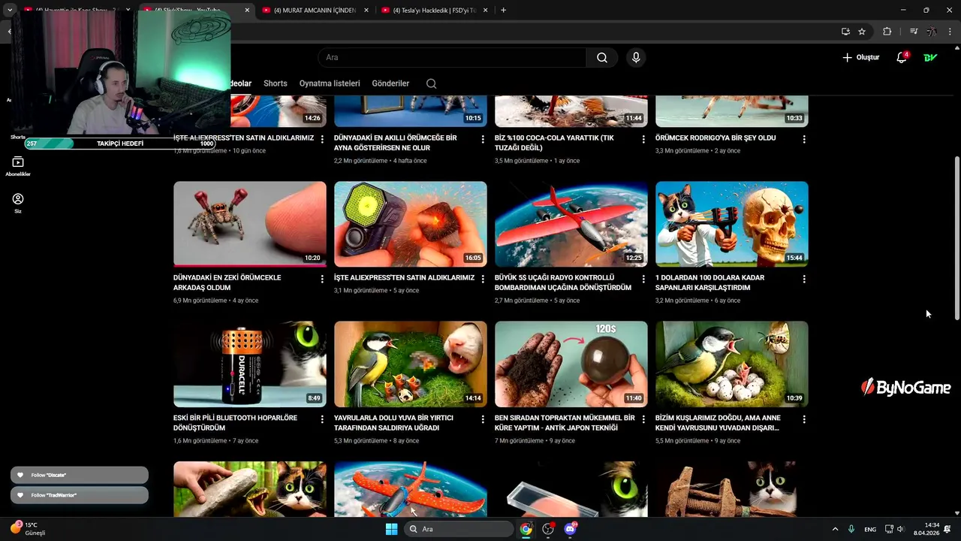Switch ENG input language in taskbar

[x=870, y=529]
